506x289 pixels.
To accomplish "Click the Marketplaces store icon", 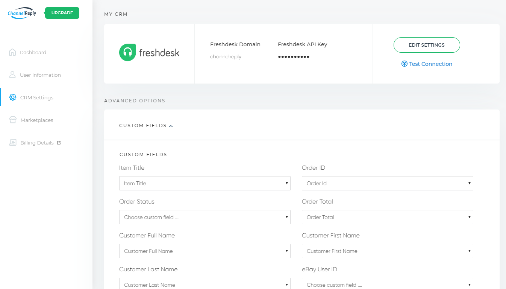I will coord(13,120).
